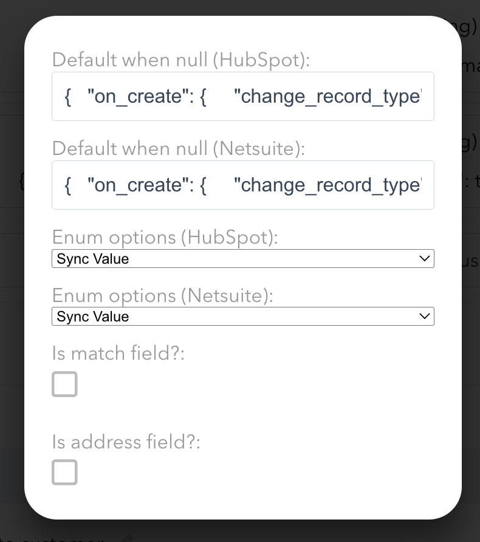
Task: Select 'Sync Value' in the Netsuite enum dropdown
Action: [243, 316]
